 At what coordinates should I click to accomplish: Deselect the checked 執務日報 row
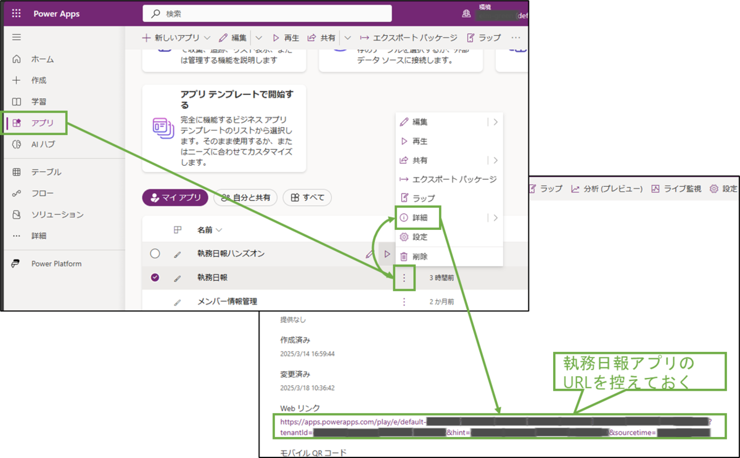[x=155, y=277]
